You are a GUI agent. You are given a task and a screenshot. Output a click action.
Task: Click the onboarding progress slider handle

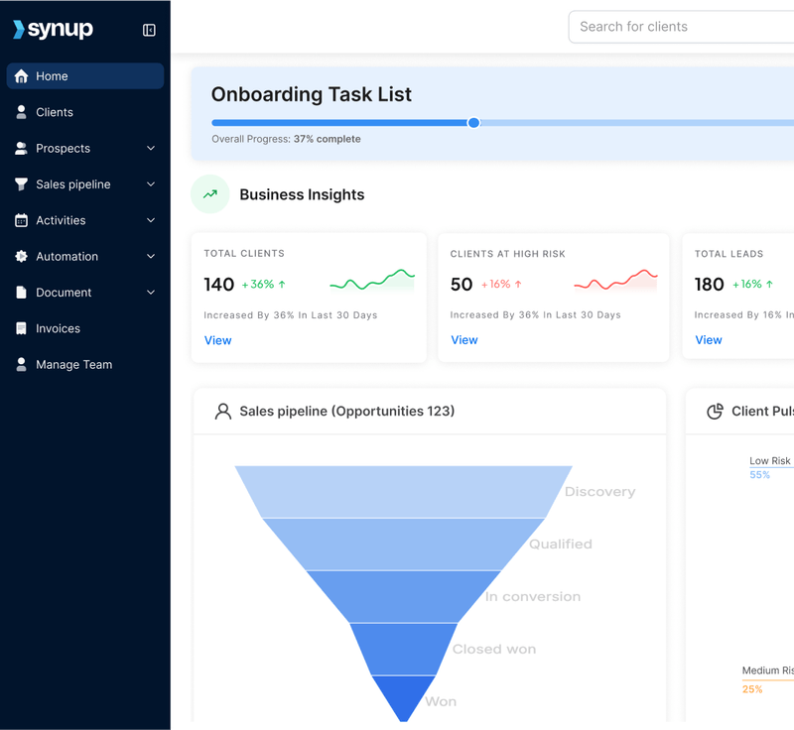[x=473, y=123]
